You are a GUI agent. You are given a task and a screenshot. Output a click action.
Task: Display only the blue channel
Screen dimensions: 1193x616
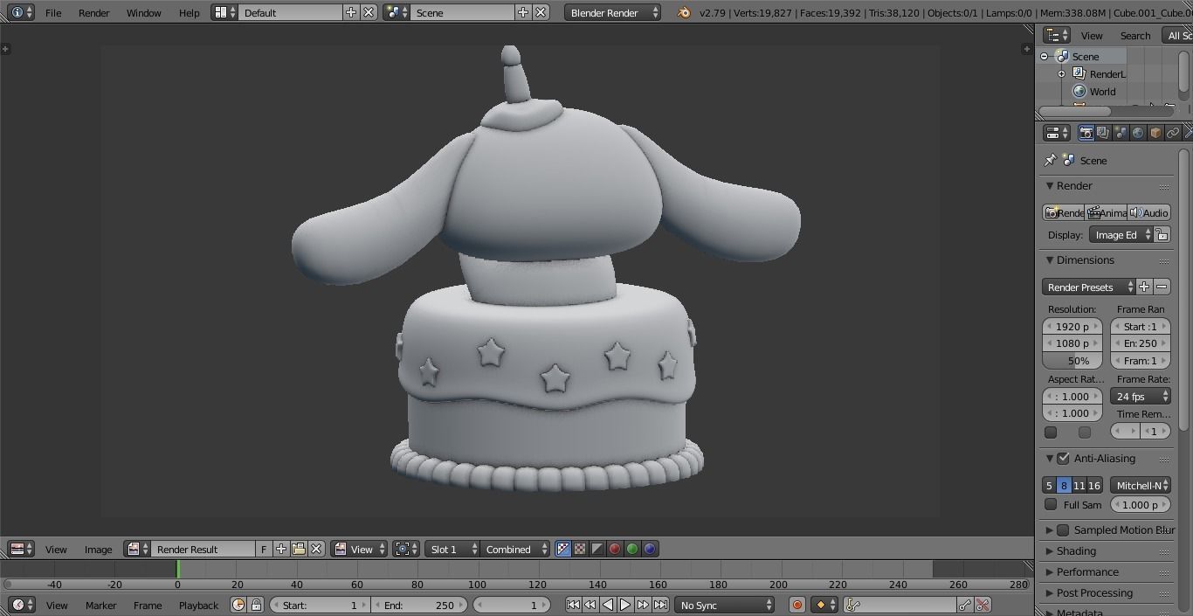(x=650, y=549)
